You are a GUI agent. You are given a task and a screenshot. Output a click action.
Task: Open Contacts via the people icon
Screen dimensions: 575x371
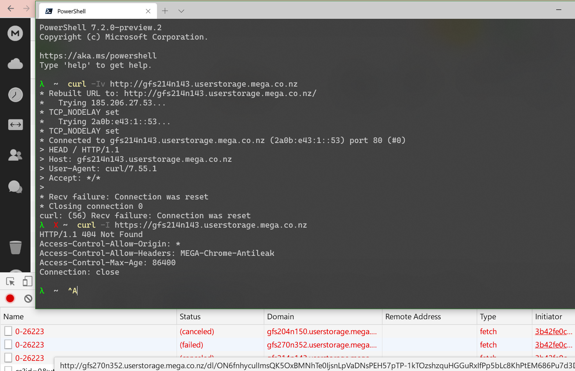[15, 155]
